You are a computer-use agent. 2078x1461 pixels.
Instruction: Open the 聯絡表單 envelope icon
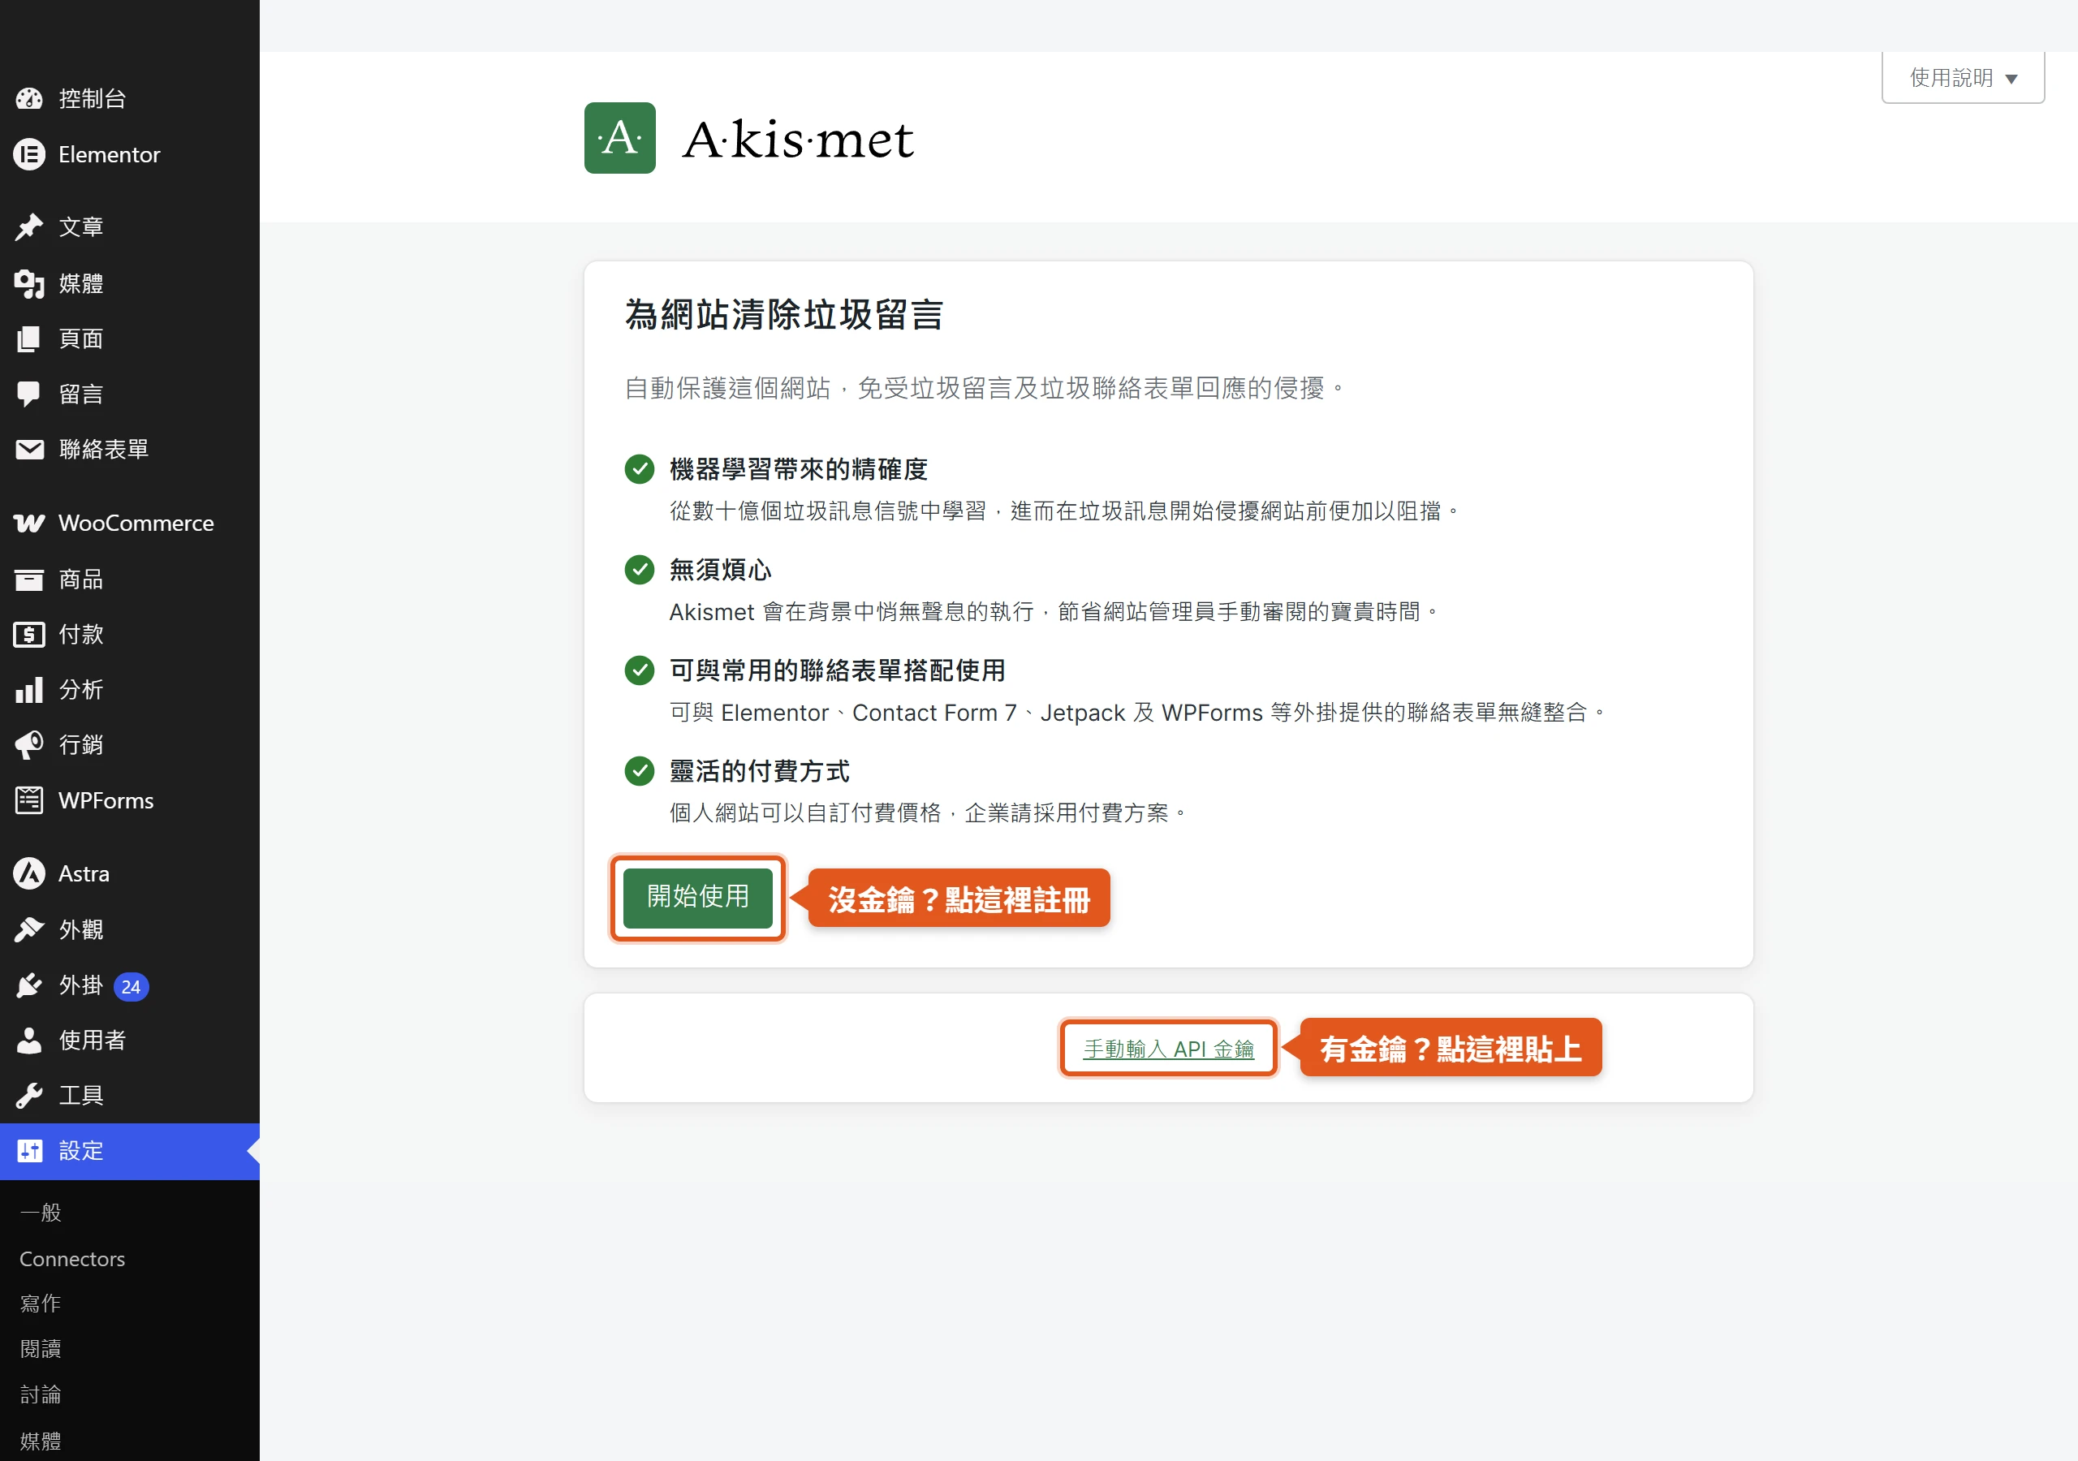pos(29,449)
